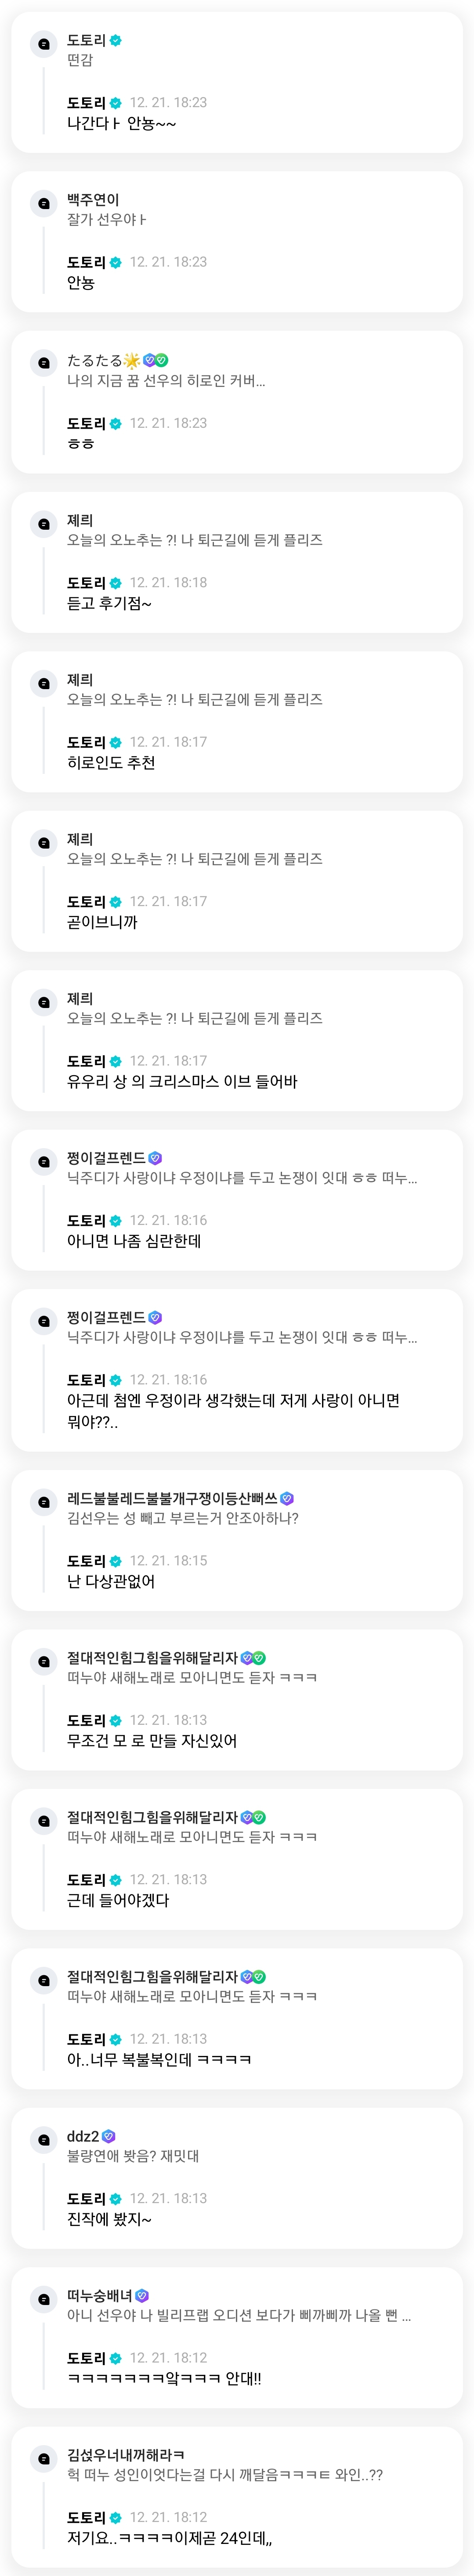The image size is (474, 2576).
Task: Click verified checkmark above the '떤감' comment
Action: coord(116,40)
